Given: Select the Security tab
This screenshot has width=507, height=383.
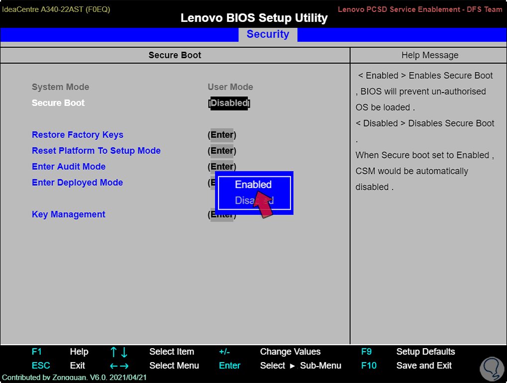Looking at the screenshot, I should (x=268, y=34).
